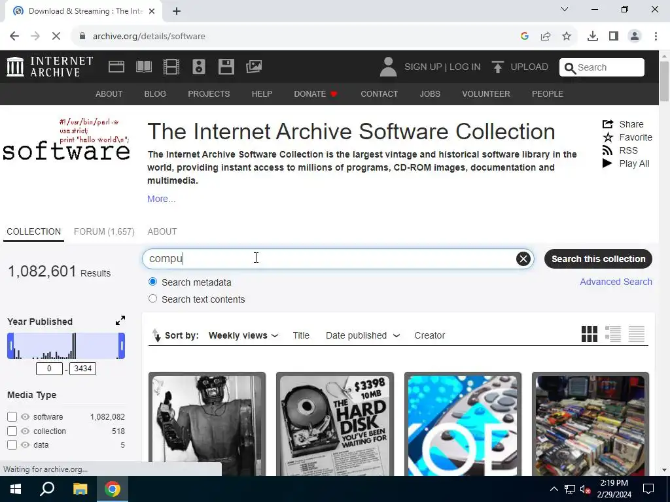Stop loading the page
The height and width of the screenshot is (502, 670).
(56, 37)
